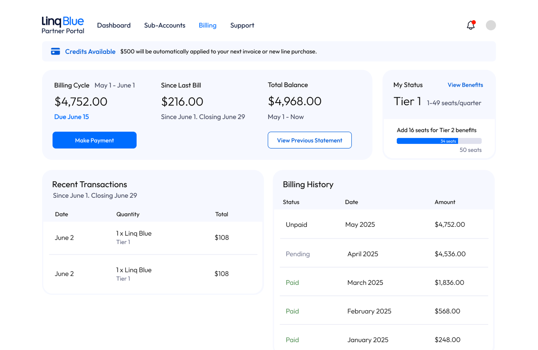
Task: Click the Quantity column header
Action: (128, 214)
